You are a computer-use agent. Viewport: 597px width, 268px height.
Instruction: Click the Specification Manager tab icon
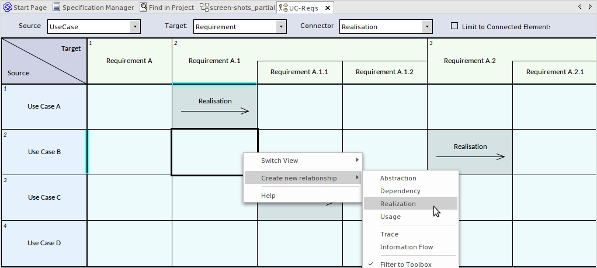click(56, 8)
